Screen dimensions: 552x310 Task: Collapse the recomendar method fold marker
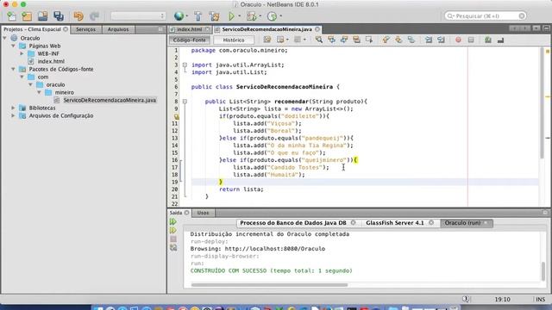185,102
